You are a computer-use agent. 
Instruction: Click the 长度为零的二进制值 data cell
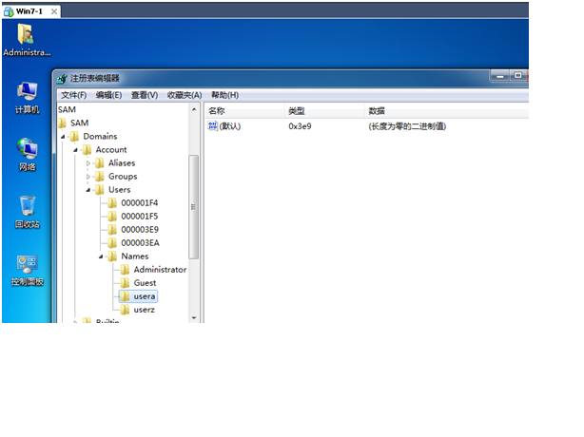point(407,126)
